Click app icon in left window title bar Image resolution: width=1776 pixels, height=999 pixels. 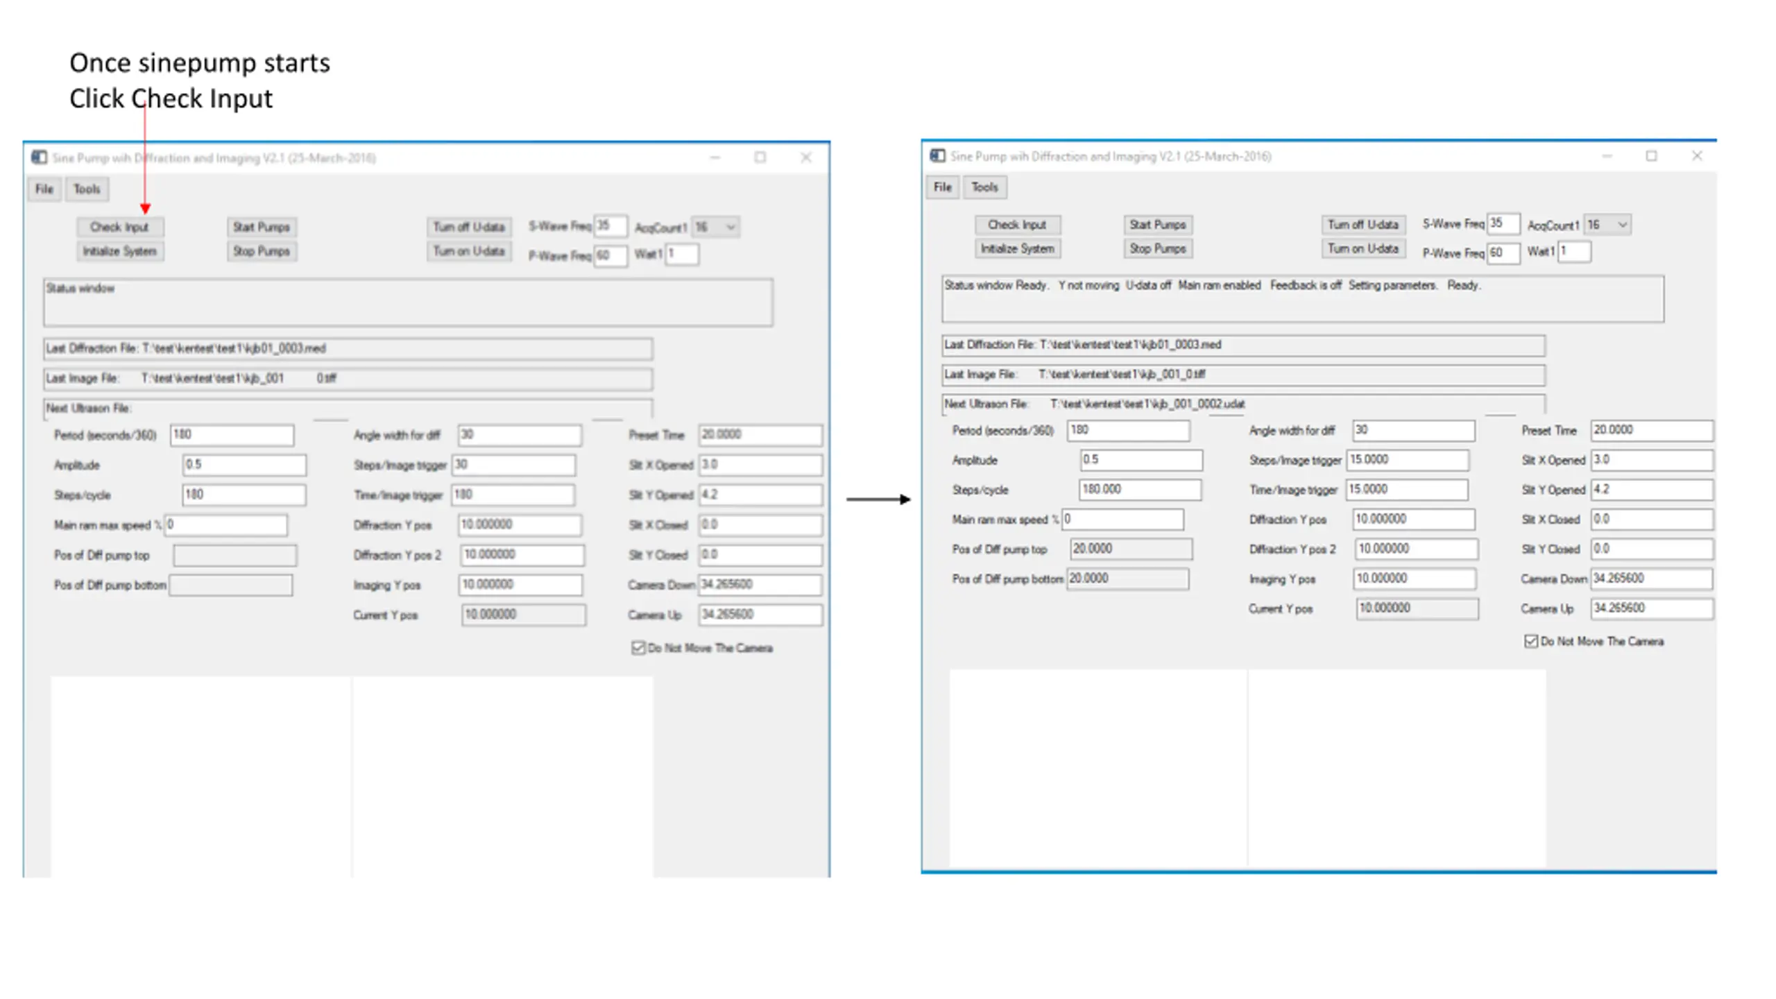tap(40, 157)
